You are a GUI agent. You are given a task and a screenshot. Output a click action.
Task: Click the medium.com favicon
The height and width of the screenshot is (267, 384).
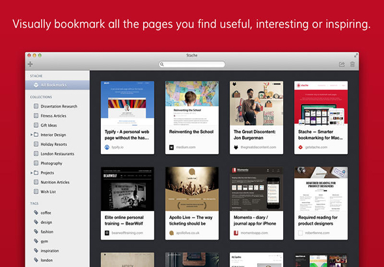tap(171, 147)
